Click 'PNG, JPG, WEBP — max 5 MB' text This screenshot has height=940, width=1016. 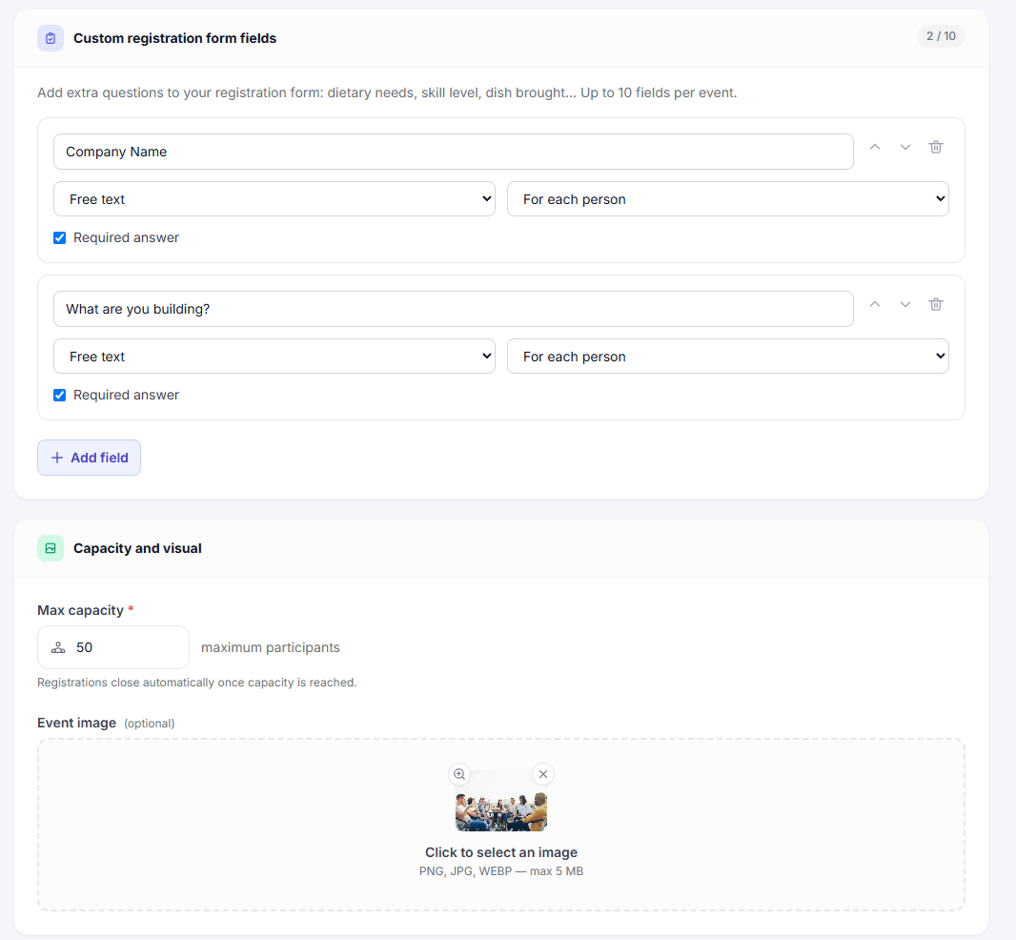click(x=501, y=871)
